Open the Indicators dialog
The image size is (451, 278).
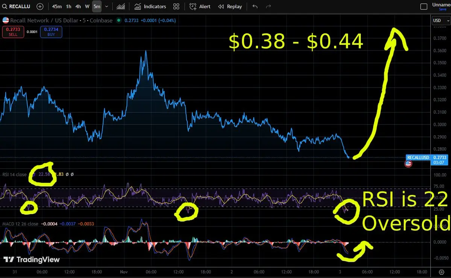coord(150,6)
